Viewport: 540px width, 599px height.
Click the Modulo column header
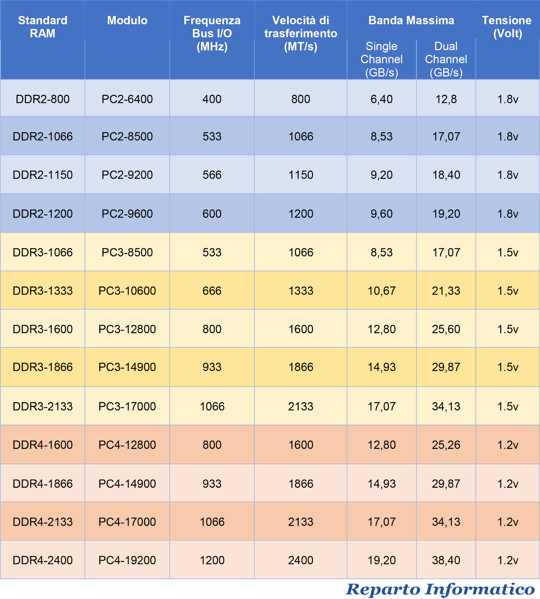(x=127, y=20)
